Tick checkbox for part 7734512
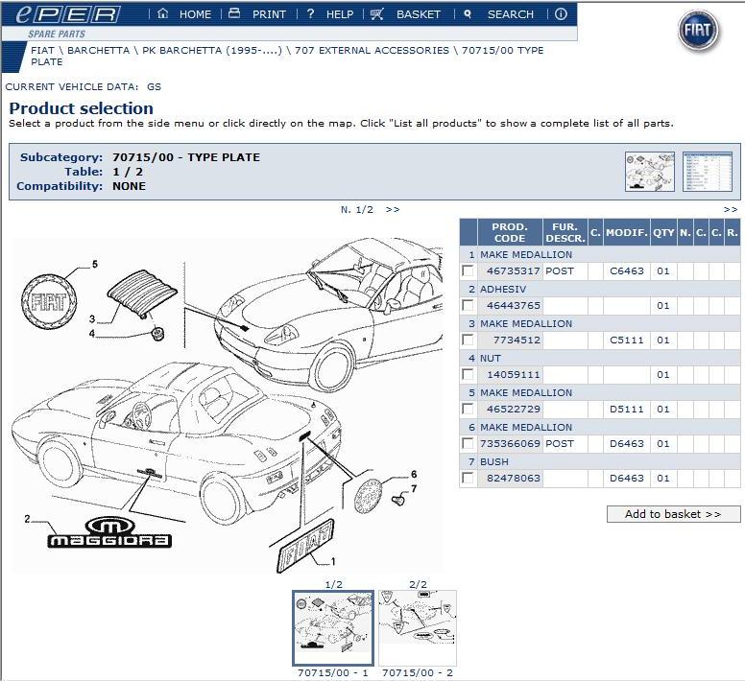This screenshot has width=745, height=681. pyautogui.click(x=468, y=340)
